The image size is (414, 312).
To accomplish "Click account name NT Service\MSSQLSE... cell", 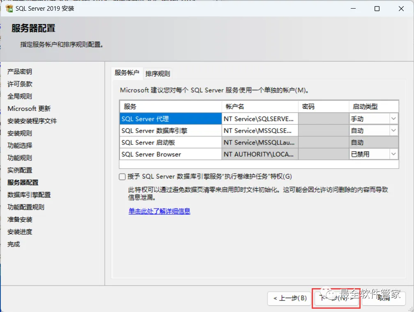I will pyautogui.click(x=260, y=131).
